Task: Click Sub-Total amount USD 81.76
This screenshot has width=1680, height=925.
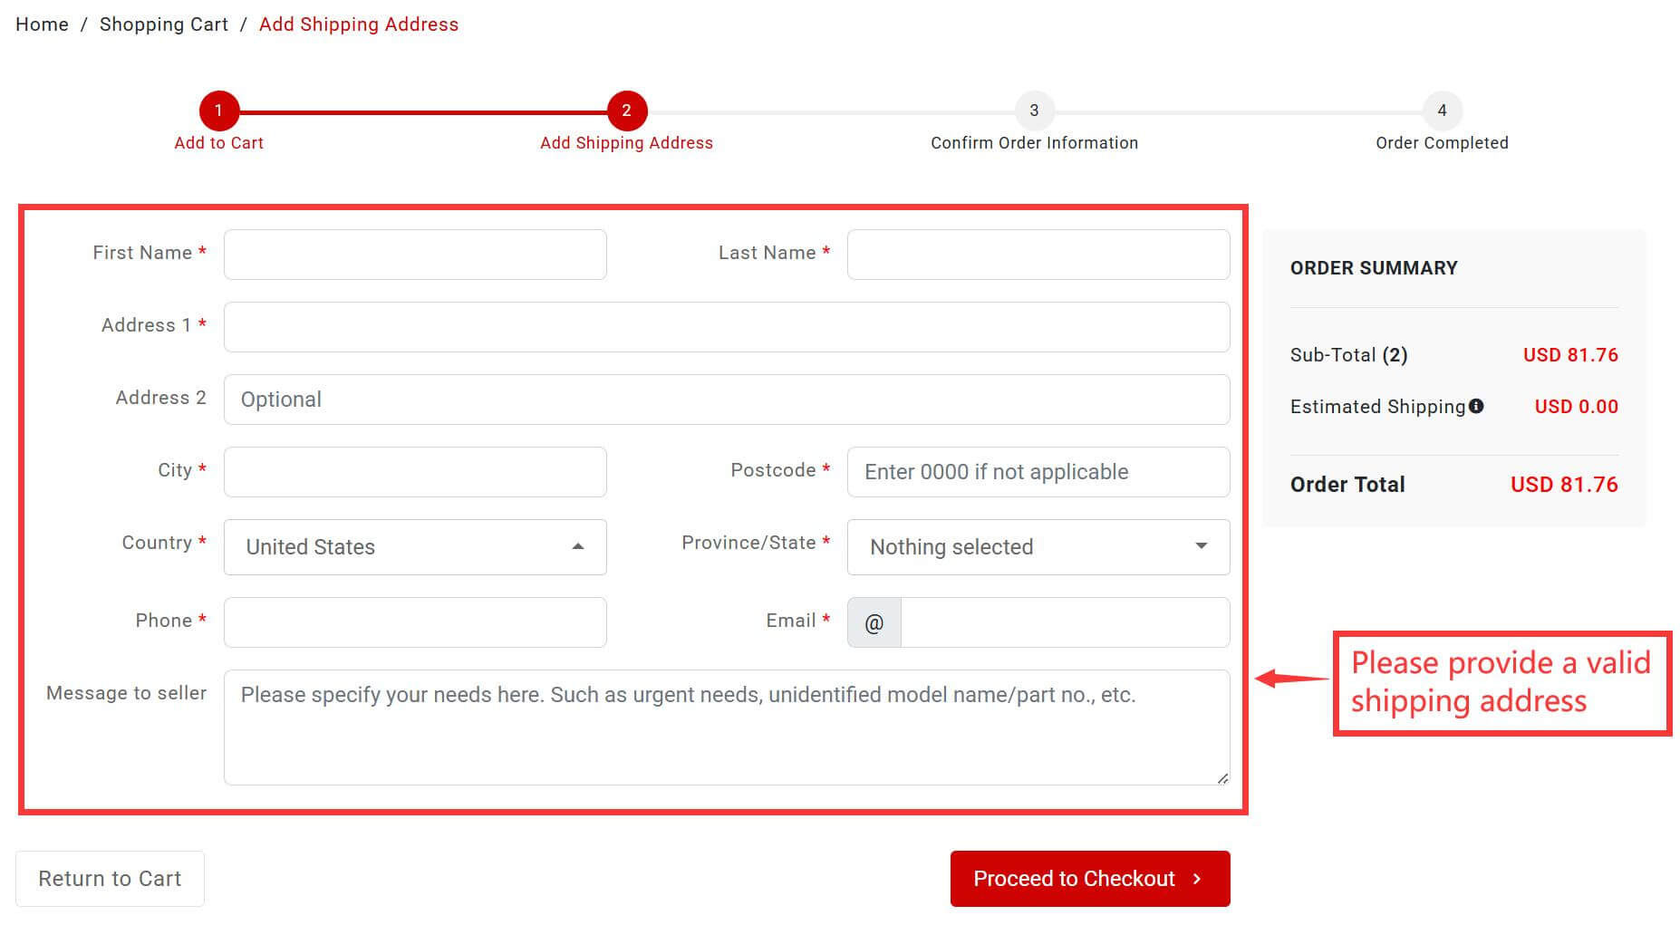Action: (x=1570, y=355)
